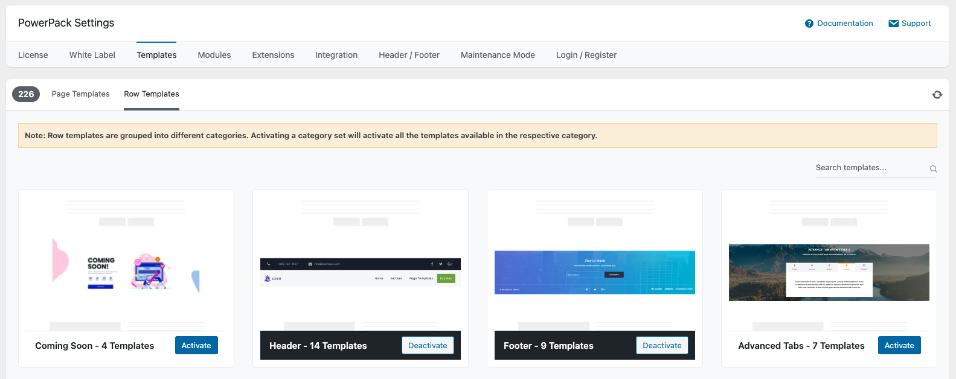Screen dimensions: 956x379
Task: Click the Support envelope icon
Action: pyautogui.click(x=893, y=24)
